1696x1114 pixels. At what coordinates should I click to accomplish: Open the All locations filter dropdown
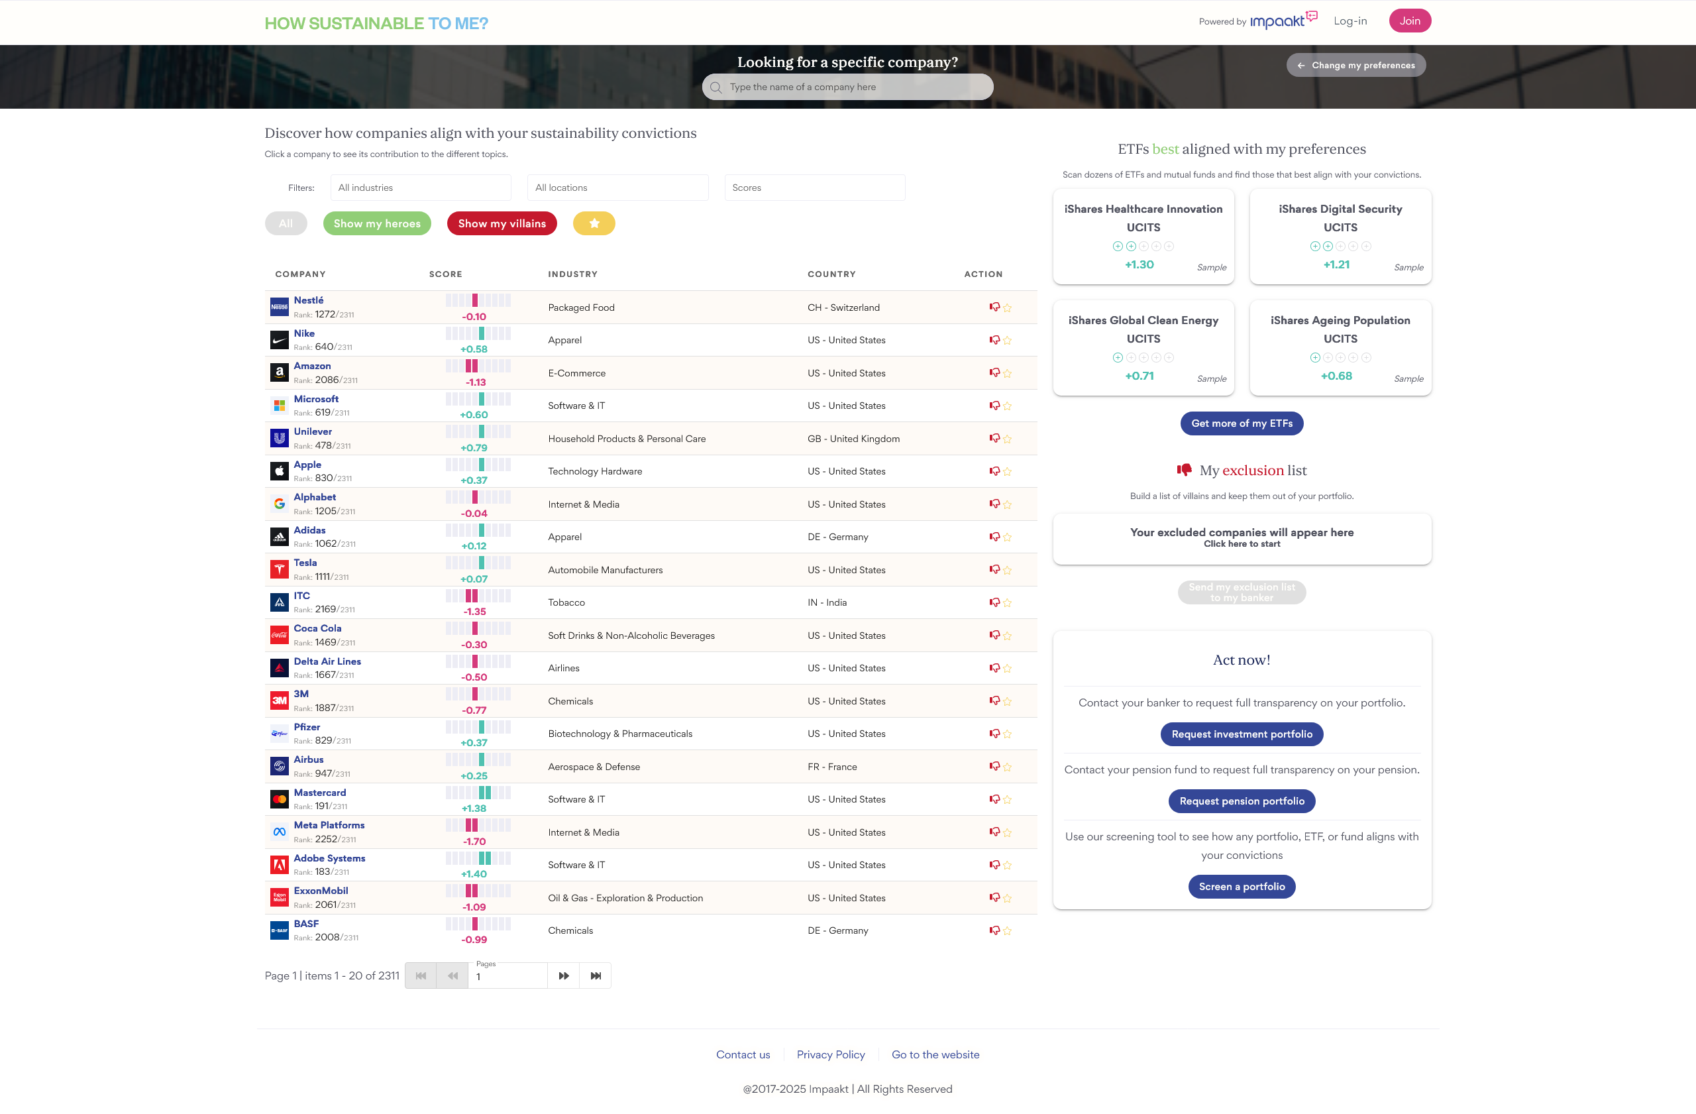618,188
